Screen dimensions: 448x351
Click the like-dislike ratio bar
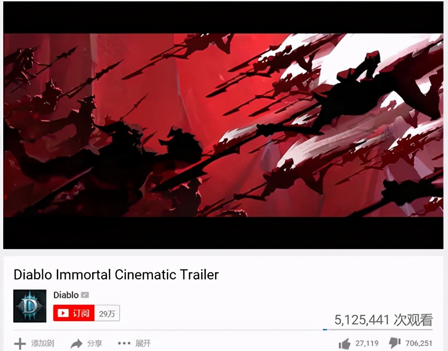pos(378,330)
